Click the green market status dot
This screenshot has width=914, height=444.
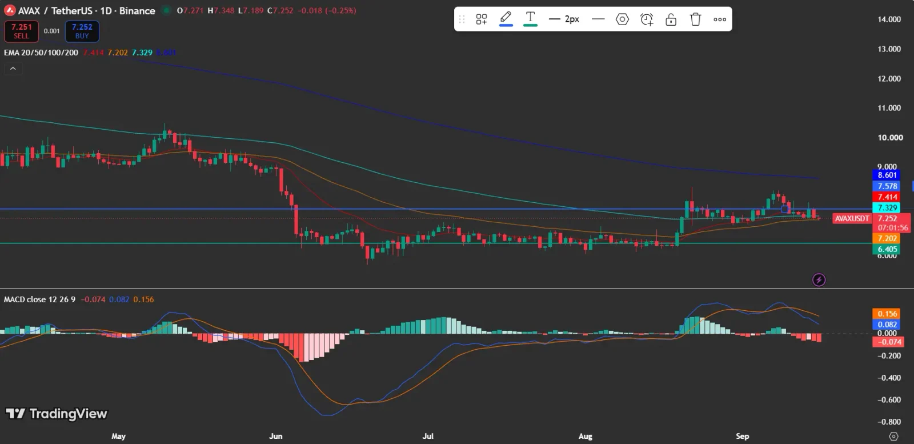(166, 10)
